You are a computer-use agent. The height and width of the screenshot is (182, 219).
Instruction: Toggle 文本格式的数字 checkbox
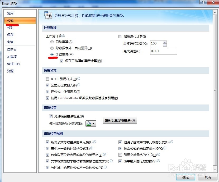[x=47, y=161]
